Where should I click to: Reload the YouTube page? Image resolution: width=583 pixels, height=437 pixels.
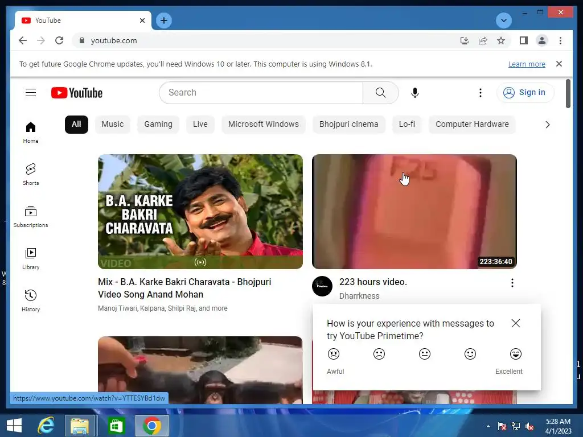click(59, 40)
